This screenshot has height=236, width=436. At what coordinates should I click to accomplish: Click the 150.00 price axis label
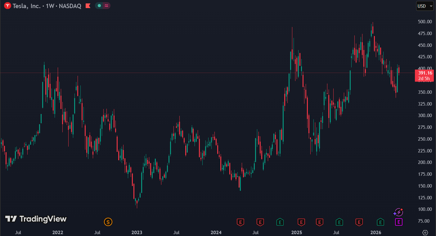tap(425, 186)
